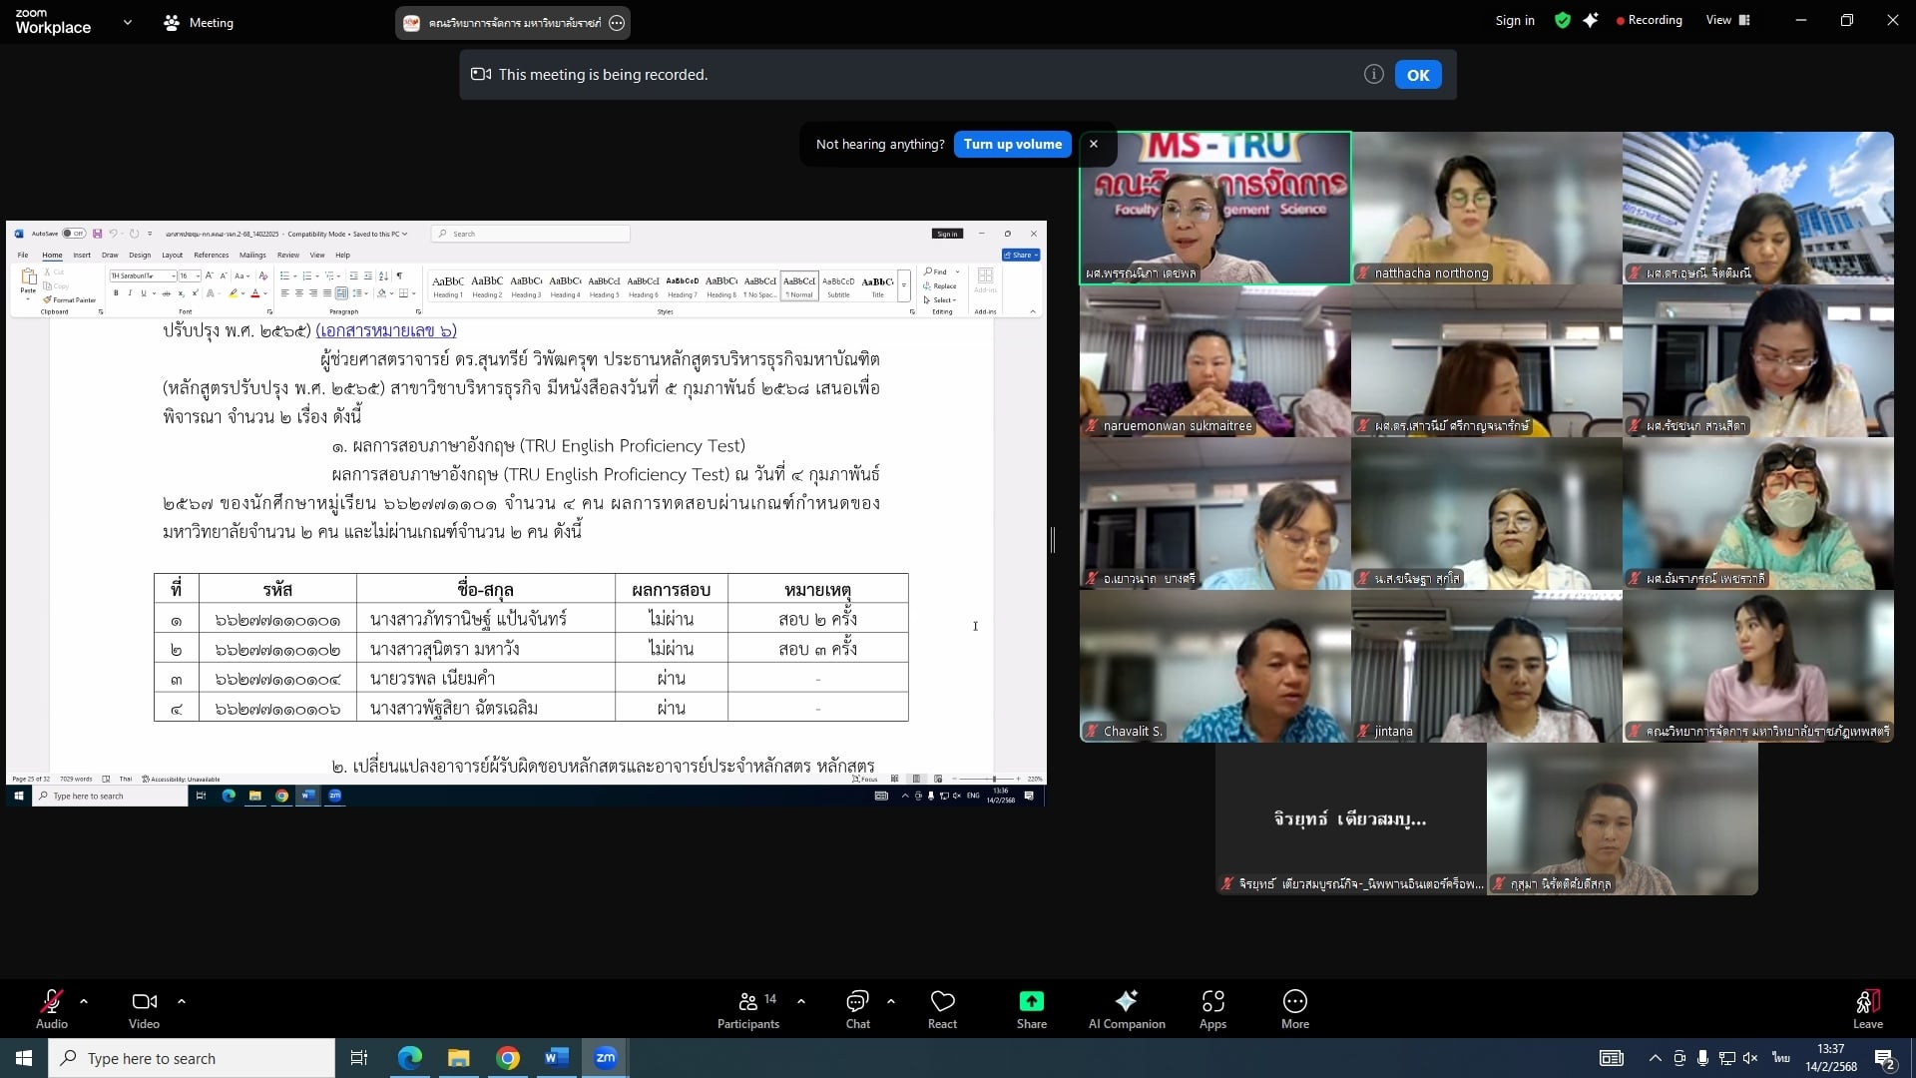Click the Turn up volume button
The width and height of the screenshot is (1916, 1078).
pyautogui.click(x=1012, y=144)
